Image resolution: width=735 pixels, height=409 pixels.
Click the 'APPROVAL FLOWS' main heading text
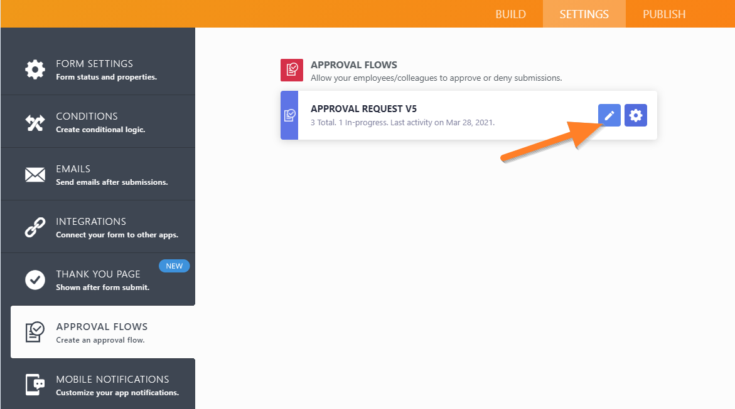pos(354,65)
